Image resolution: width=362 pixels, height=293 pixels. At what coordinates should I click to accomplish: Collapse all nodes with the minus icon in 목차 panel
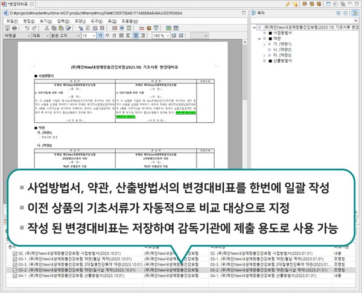click(x=345, y=13)
